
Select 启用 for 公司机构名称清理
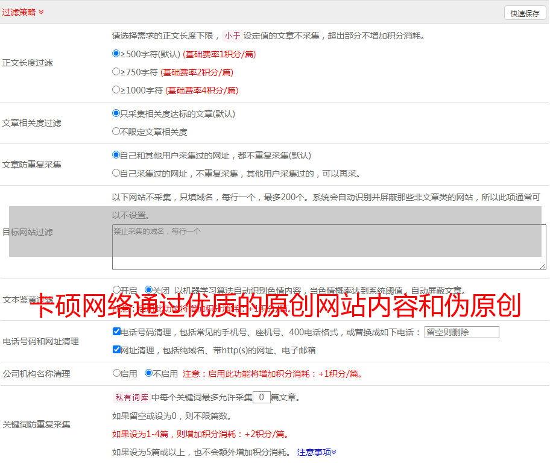pos(116,373)
